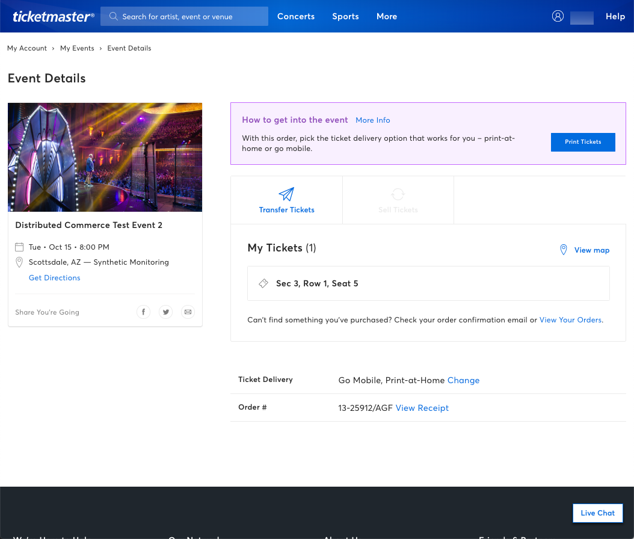
Task: Click Get Directions to the venue
Action: tap(55, 278)
